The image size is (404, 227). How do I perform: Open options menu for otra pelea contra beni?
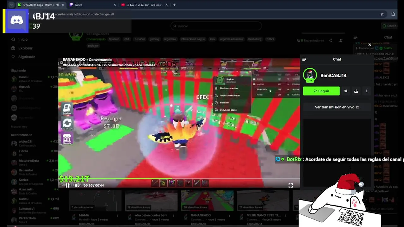pos(173,216)
